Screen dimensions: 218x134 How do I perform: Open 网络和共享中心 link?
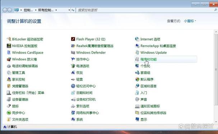(88, 113)
